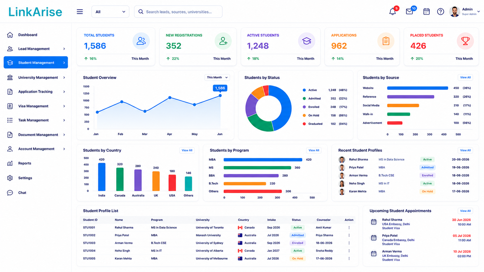The height and width of the screenshot is (272, 484).
Task: Open the This Month dropdown in Student Overview
Action: 217,77
